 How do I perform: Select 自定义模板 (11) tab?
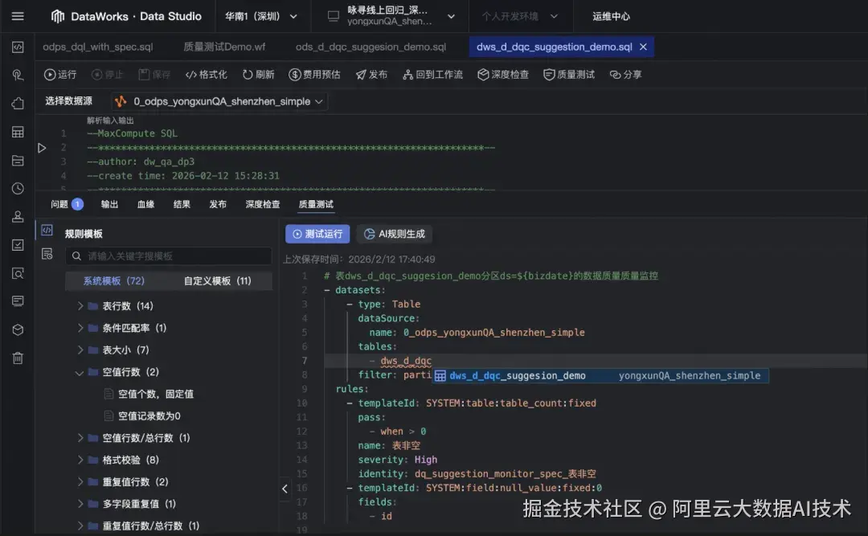pos(218,280)
